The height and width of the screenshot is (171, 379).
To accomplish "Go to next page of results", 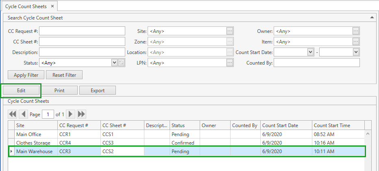I will (71, 114).
